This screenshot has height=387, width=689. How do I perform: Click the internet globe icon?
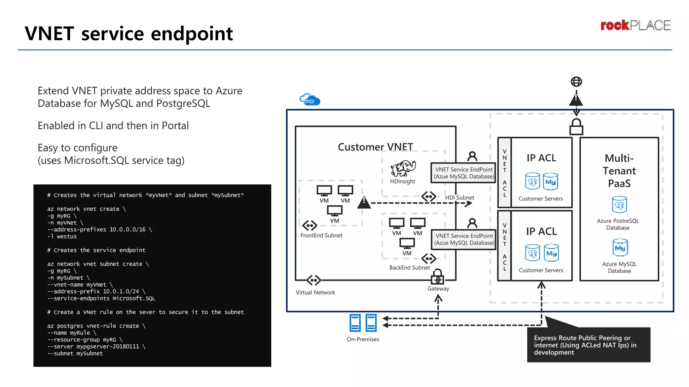click(x=576, y=82)
